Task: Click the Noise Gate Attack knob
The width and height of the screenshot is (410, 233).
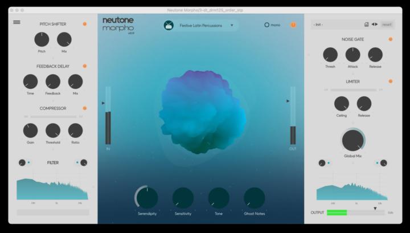Action: (x=352, y=55)
